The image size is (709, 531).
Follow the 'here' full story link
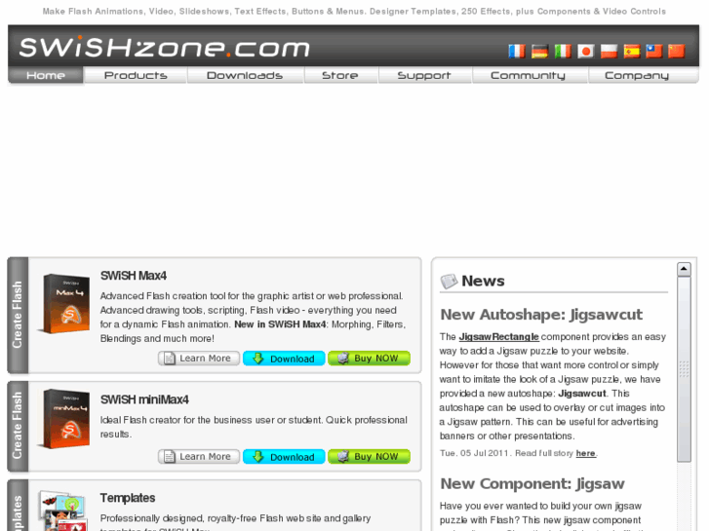pos(585,453)
